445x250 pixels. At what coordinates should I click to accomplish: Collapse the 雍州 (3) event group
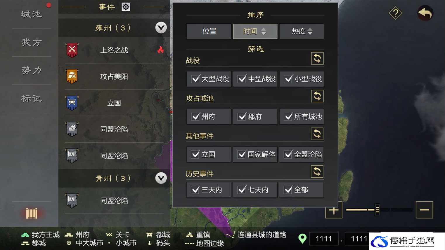point(161,28)
